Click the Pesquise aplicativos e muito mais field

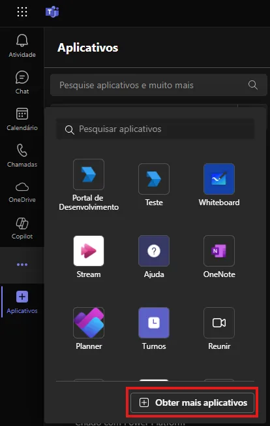click(158, 85)
